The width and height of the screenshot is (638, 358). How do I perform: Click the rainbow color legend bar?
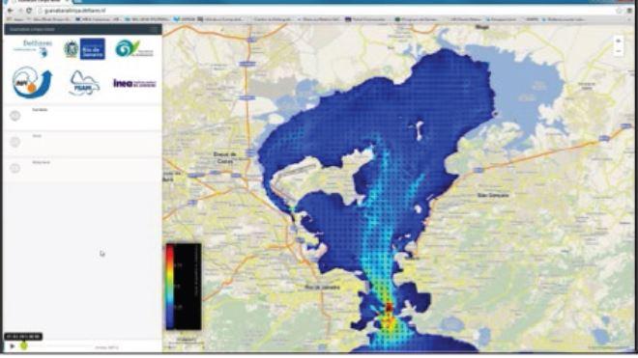[170, 287]
